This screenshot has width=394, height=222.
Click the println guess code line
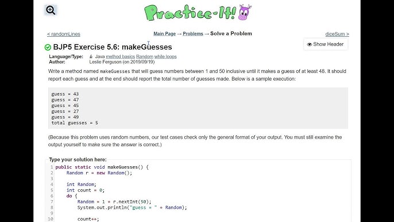pos(132,208)
